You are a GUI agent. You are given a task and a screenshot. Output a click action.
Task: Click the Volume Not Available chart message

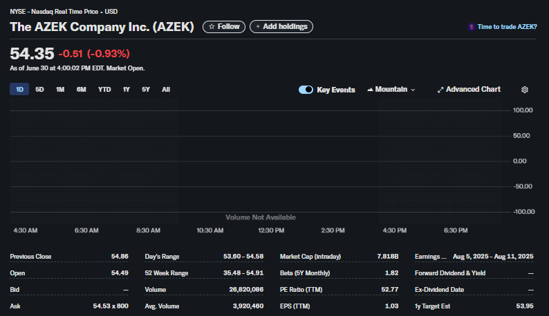pyautogui.click(x=261, y=217)
